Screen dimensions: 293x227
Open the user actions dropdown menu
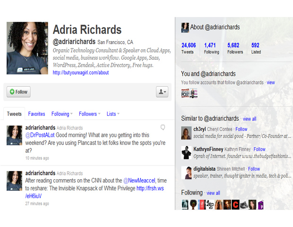pos(162,92)
